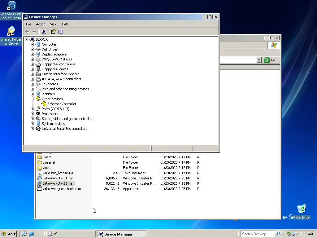Open the Properties toolbar icon in Device Manager
The image size is (317, 238).
point(53,32)
